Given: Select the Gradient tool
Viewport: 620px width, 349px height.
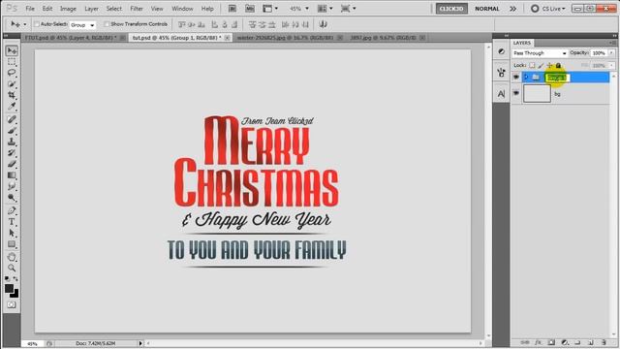Looking at the screenshot, I should click(12, 174).
